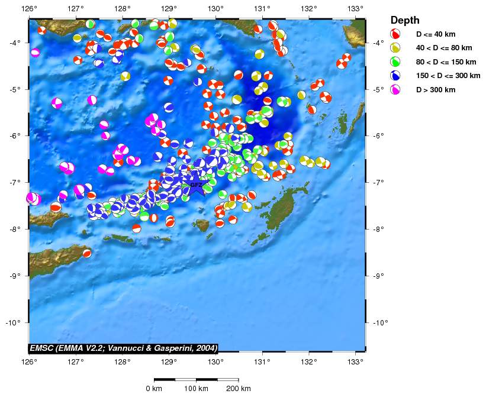
Task: Select red beachball near 127.25°E, 8.5°S on island coast
Action: click(x=87, y=253)
